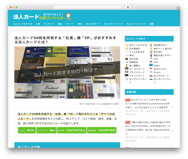Screen dimensions: 188x159
Task: Click the Mastercard logo icon
Action: [x=151, y=68]
